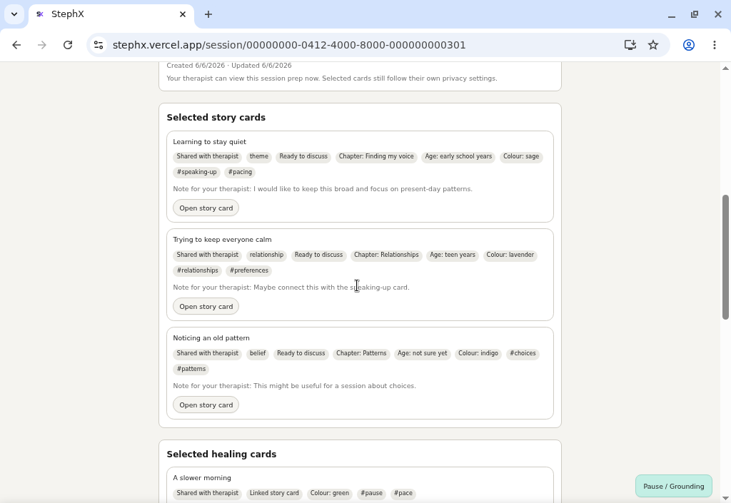Open story card for Noticing an old pattern
Image resolution: width=731 pixels, height=503 pixels.
206,405
